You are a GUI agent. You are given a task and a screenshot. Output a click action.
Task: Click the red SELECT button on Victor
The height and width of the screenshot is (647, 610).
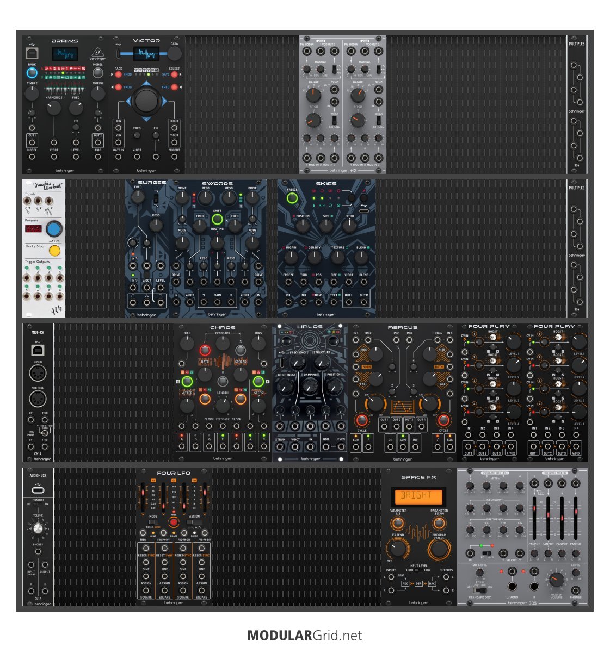(174, 74)
